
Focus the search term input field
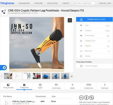(85, 3)
